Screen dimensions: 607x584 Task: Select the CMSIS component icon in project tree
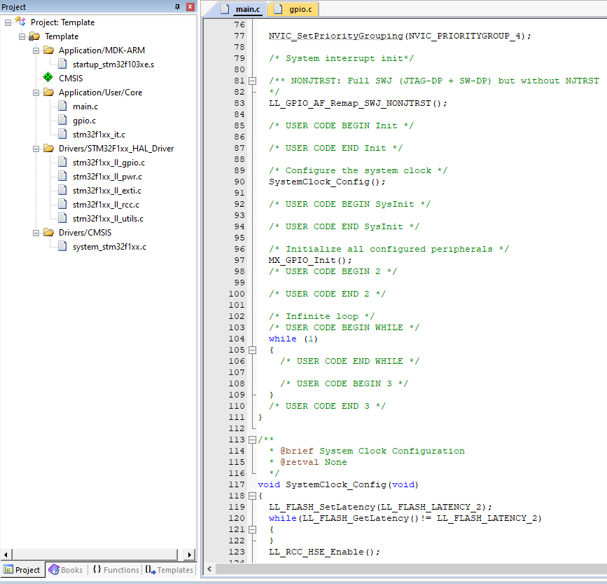47,78
